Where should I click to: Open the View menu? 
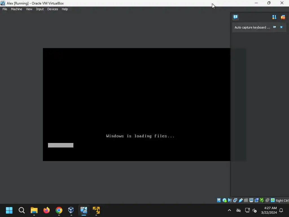[29, 9]
